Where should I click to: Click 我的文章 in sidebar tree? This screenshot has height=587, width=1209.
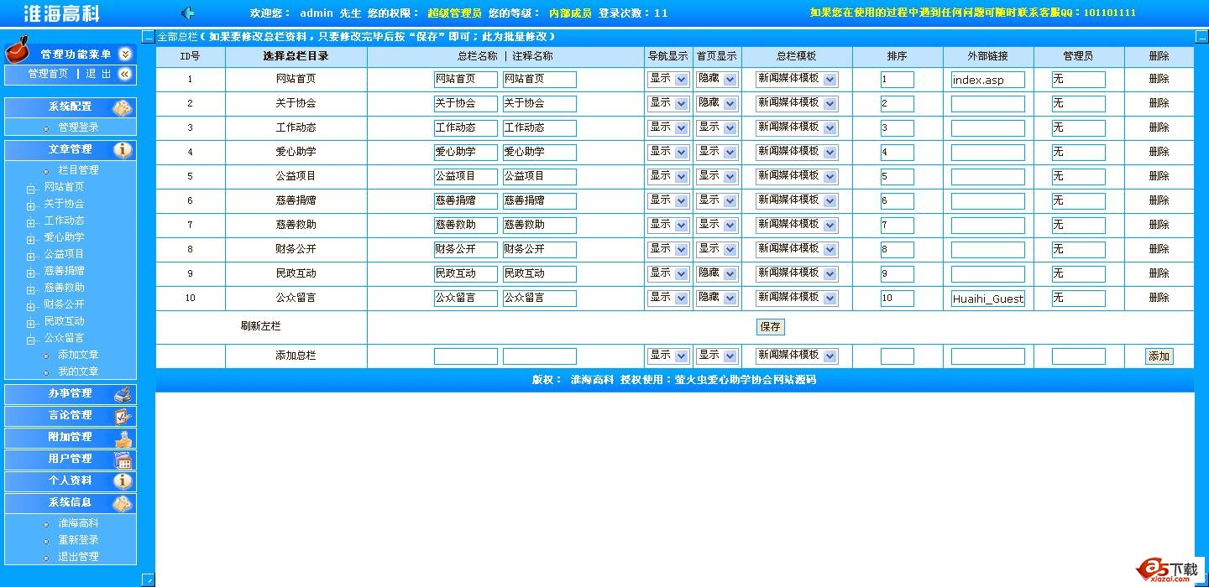point(78,371)
